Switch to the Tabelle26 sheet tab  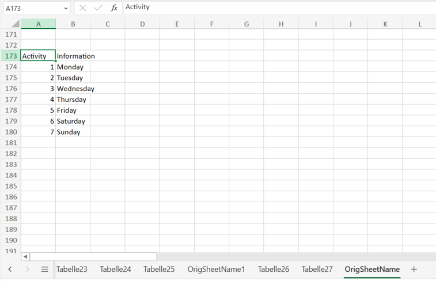(x=274, y=269)
